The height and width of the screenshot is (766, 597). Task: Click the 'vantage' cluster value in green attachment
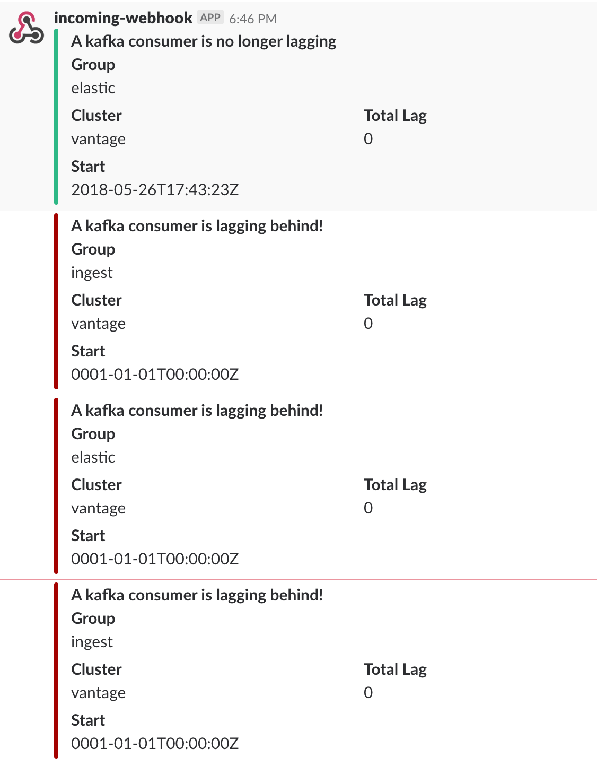coord(99,139)
